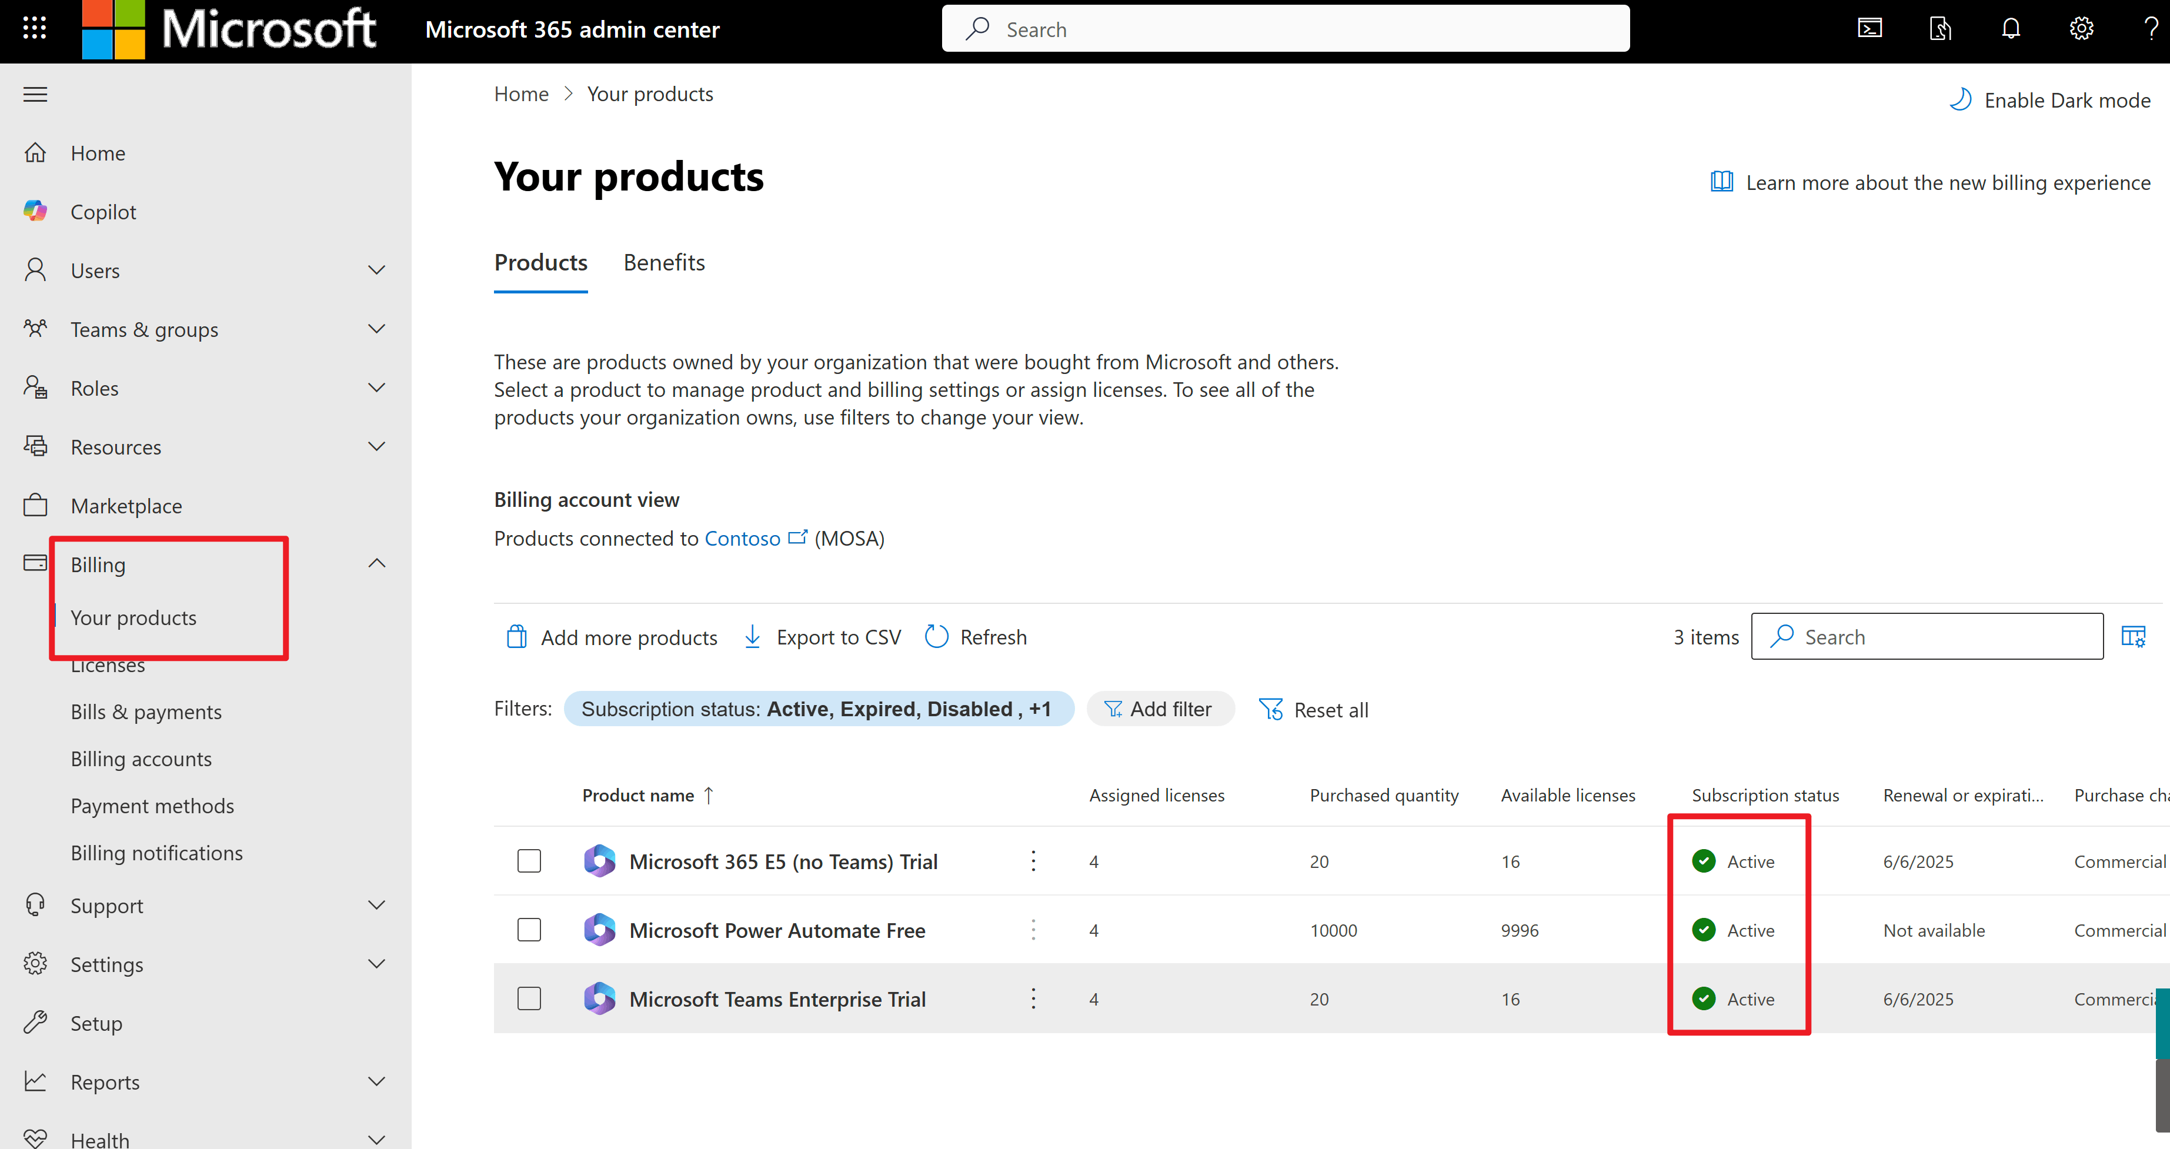This screenshot has width=2170, height=1149.
Task: Click the products list Search field
Action: (x=1927, y=637)
